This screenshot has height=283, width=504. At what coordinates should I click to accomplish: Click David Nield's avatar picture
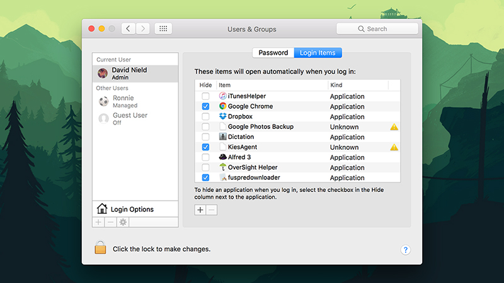click(103, 74)
